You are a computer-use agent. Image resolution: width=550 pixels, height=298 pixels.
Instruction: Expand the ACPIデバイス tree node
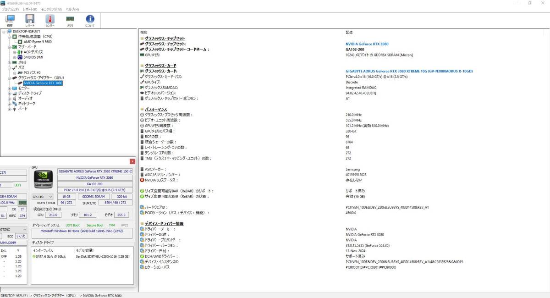click(x=15, y=52)
